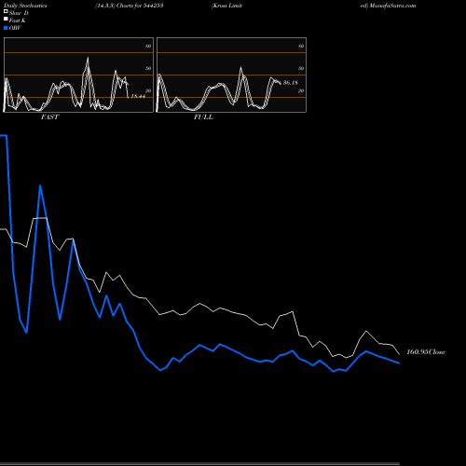Click the Slow D legend text
Viewport: 466px width, 466px height.
coord(19,13)
